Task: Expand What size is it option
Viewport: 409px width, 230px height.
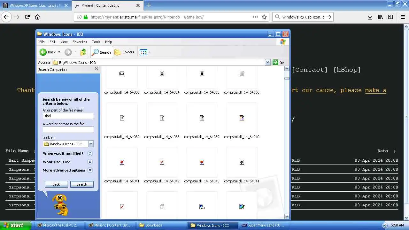Action: pos(90,162)
